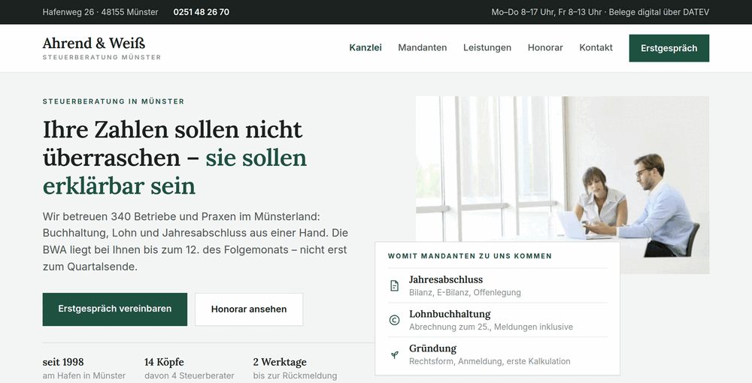
Task: Click the 'Womit Mandanten zu uns kommen' heading
Action: coord(470,256)
